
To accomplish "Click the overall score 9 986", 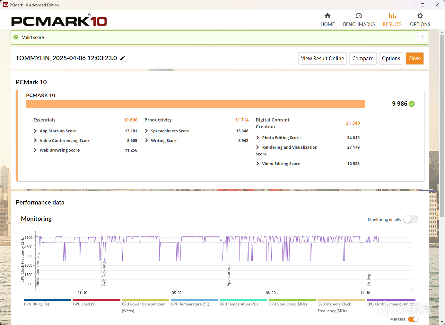I will point(399,104).
